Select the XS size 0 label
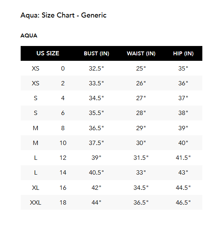 35,69
